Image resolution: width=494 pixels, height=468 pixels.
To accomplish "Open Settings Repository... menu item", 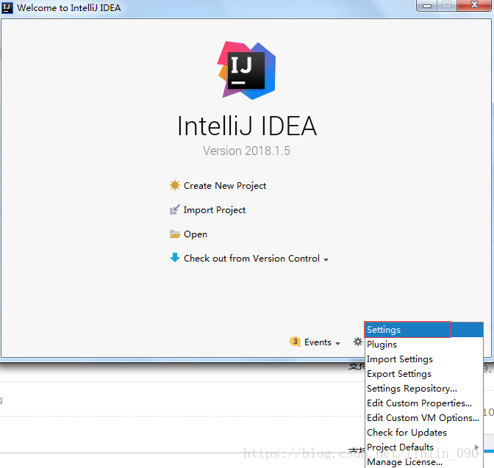I will (x=423, y=389).
